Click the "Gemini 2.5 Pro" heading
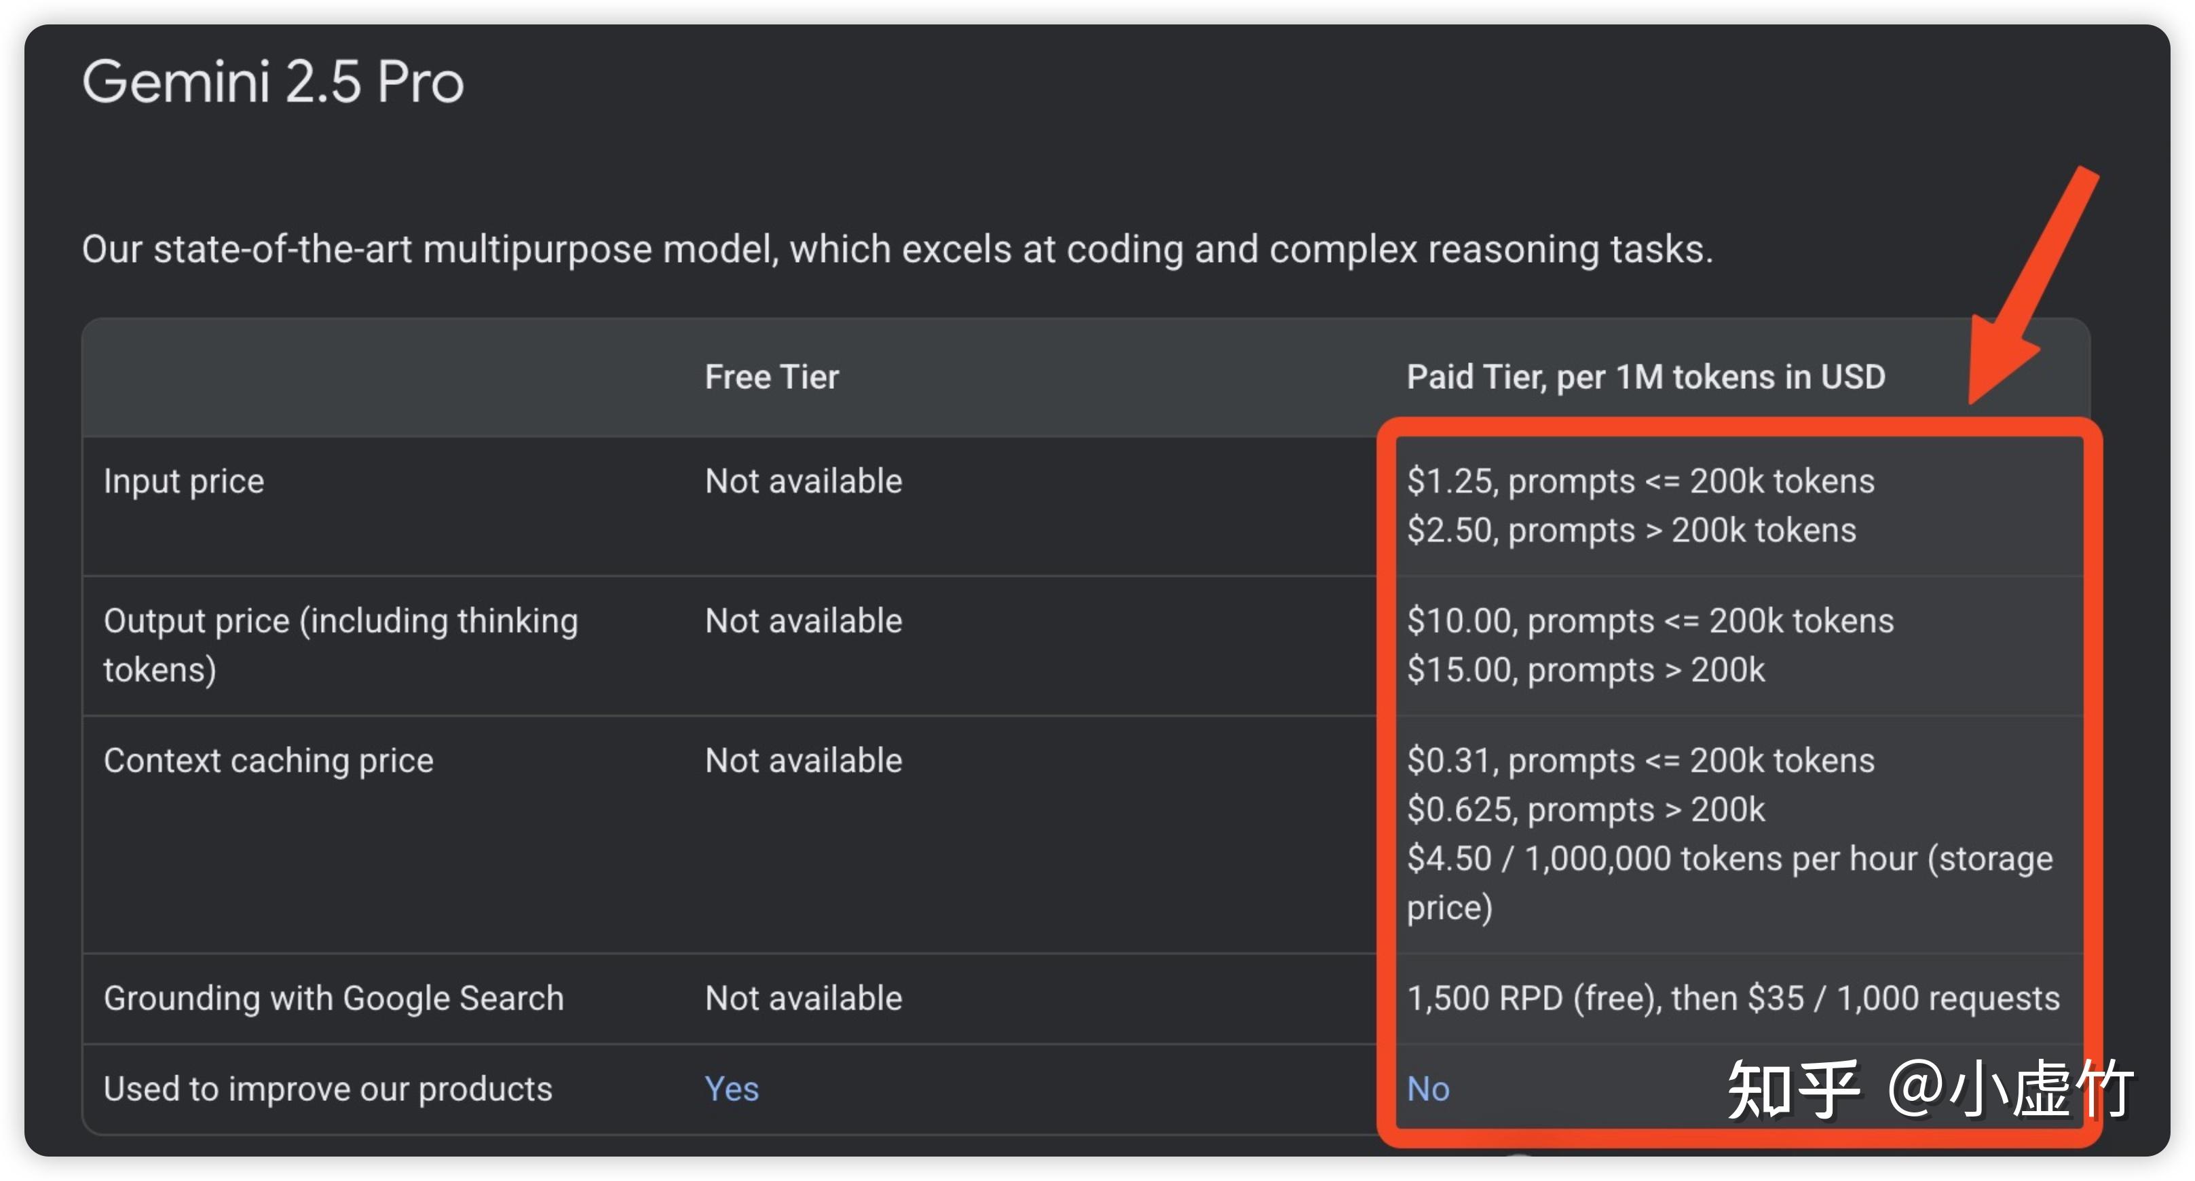Screen dimensions: 2195x1181 pos(273,82)
